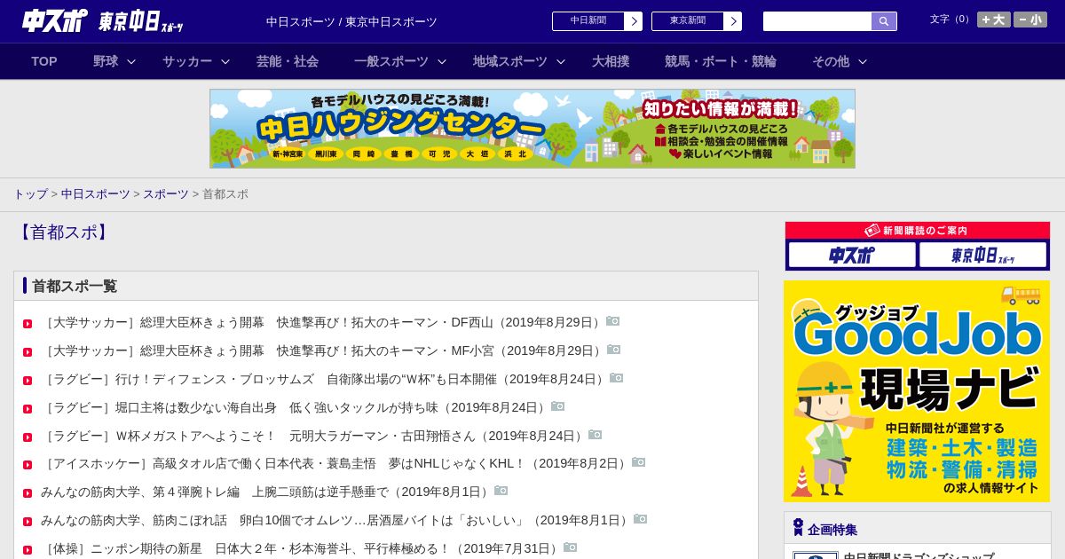1065x559 pixels.
Task: Open the 中日新聞 link button
Action: coord(588,21)
